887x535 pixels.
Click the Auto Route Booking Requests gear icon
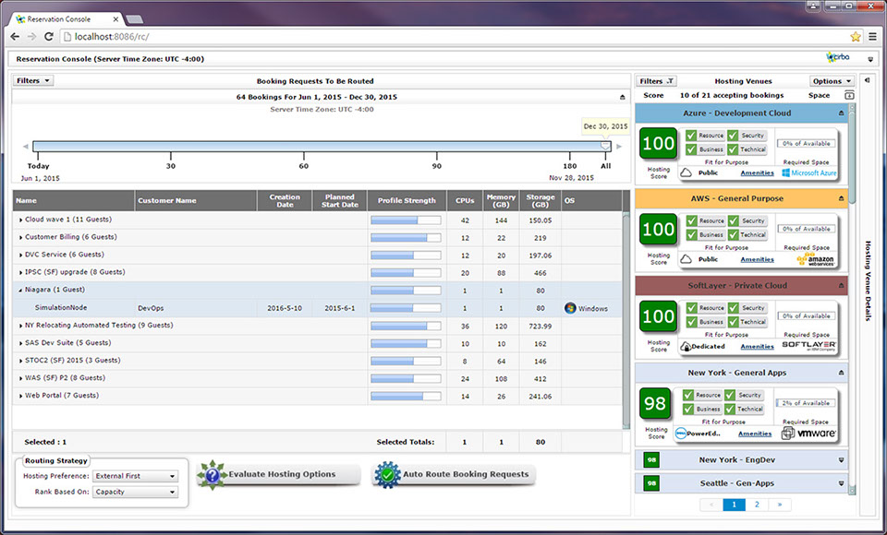click(386, 475)
